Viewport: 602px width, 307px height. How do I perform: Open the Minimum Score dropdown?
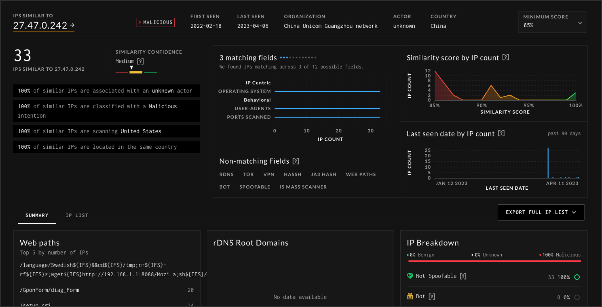coord(552,22)
